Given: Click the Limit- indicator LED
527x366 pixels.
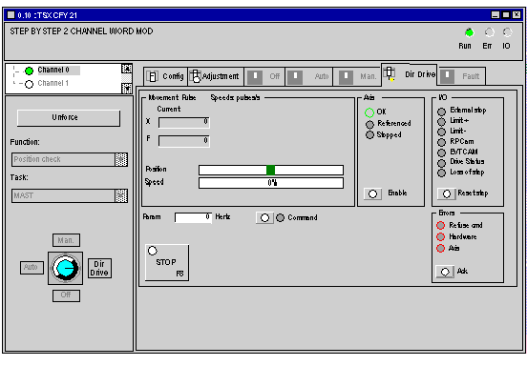Looking at the screenshot, I should 441,132.
